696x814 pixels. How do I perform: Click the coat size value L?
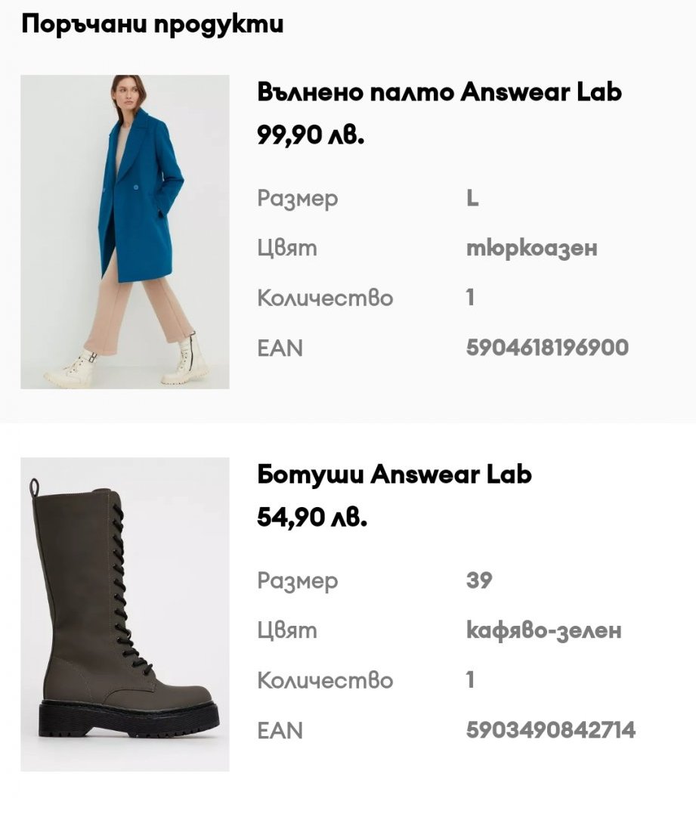pyautogui.click(x=472, y=198)
